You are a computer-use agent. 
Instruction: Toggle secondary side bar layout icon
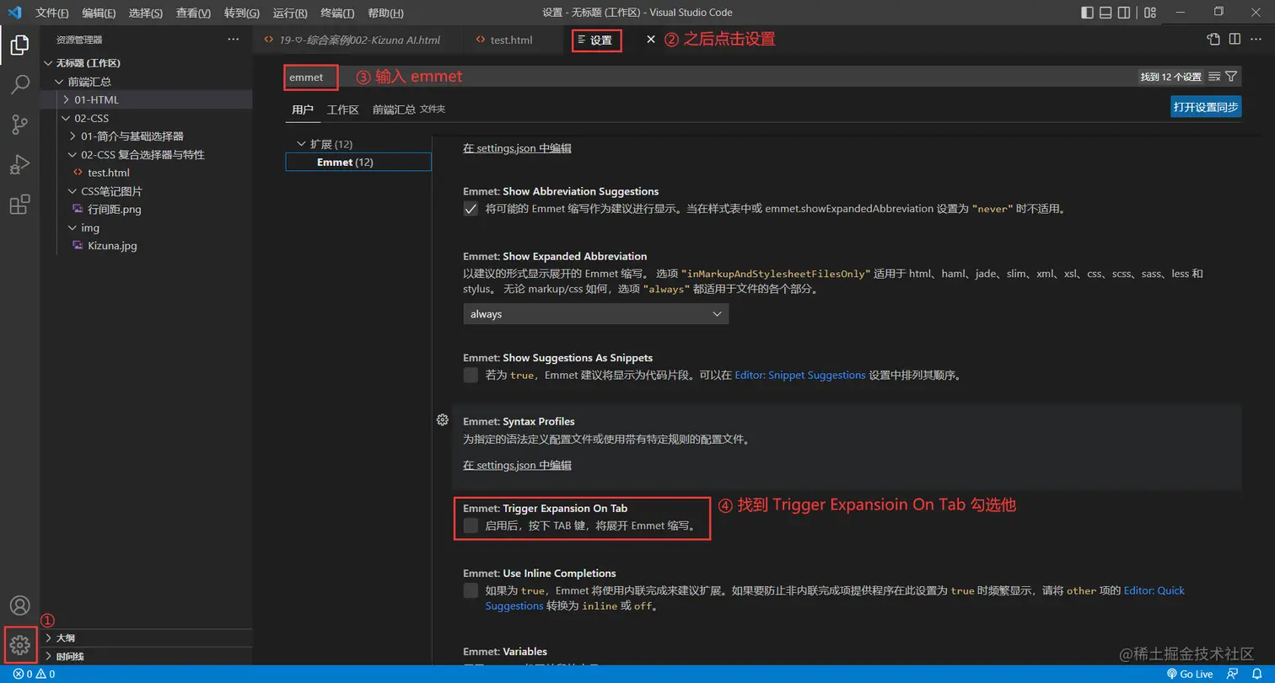[x=1124, y=13]
